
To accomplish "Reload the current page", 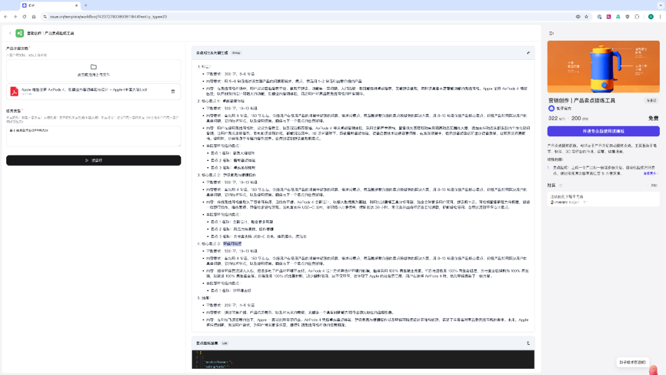I will tap(24, 17).
